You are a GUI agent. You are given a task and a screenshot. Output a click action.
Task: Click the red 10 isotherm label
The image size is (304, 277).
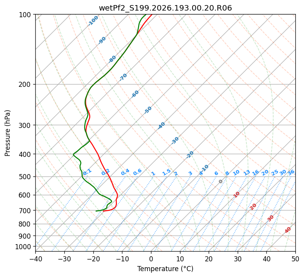[236, 195]
